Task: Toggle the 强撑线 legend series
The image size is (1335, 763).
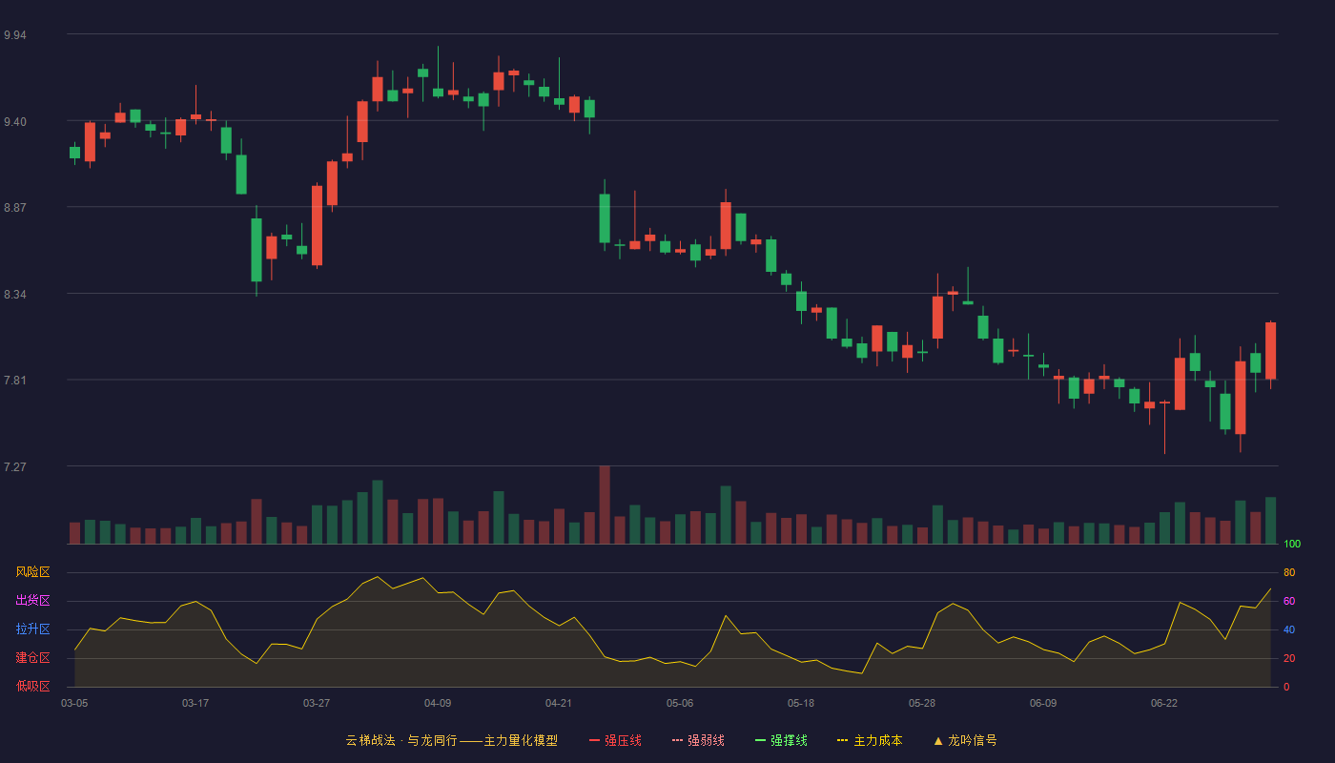Action: point(781,740)
